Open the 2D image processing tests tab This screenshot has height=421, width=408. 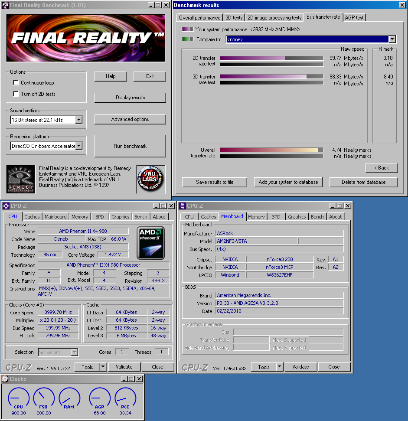274,18
